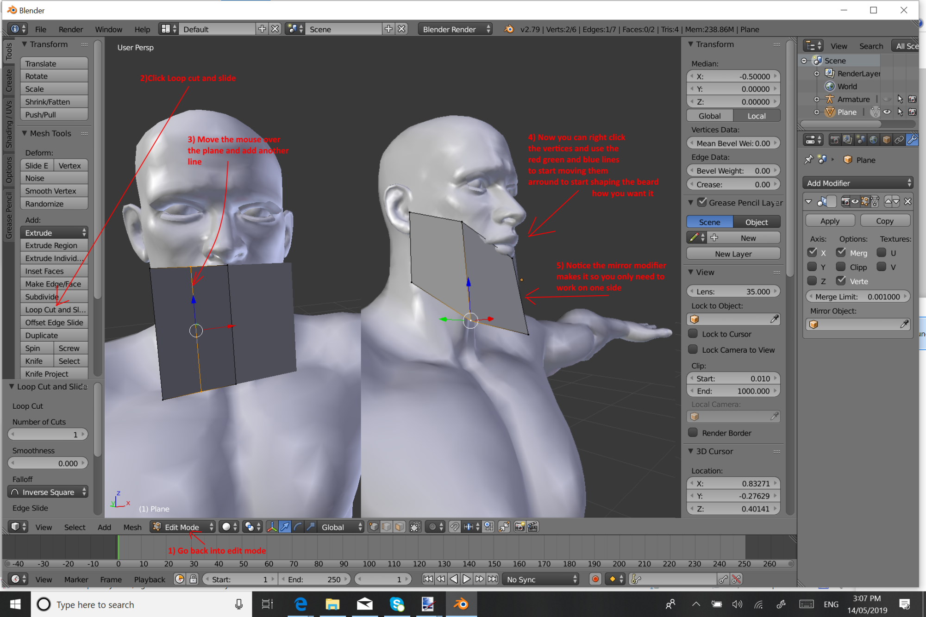Select vertex select mode in 3D header

click(374, 527)
